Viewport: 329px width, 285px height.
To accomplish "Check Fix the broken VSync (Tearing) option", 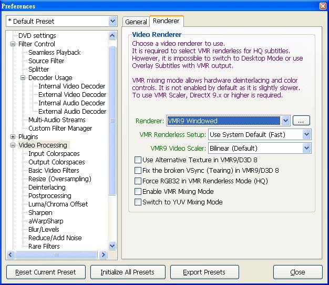I will click(x=138, y=170).
